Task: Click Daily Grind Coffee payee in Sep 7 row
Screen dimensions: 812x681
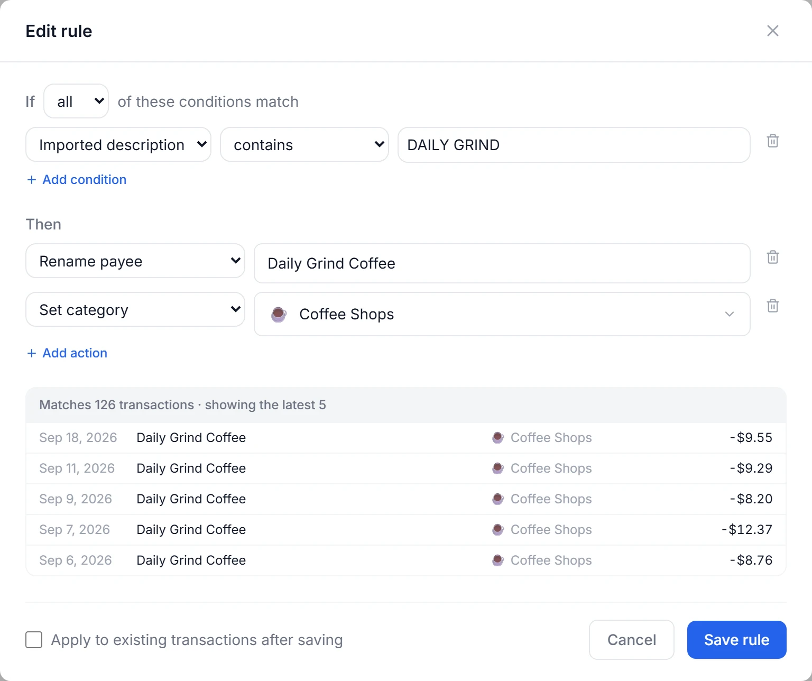Action: point(191,530)
